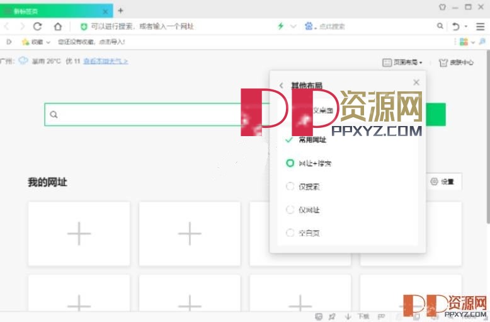
Task: Click the rocket accelerator icon in status bar
Action: 332,317
